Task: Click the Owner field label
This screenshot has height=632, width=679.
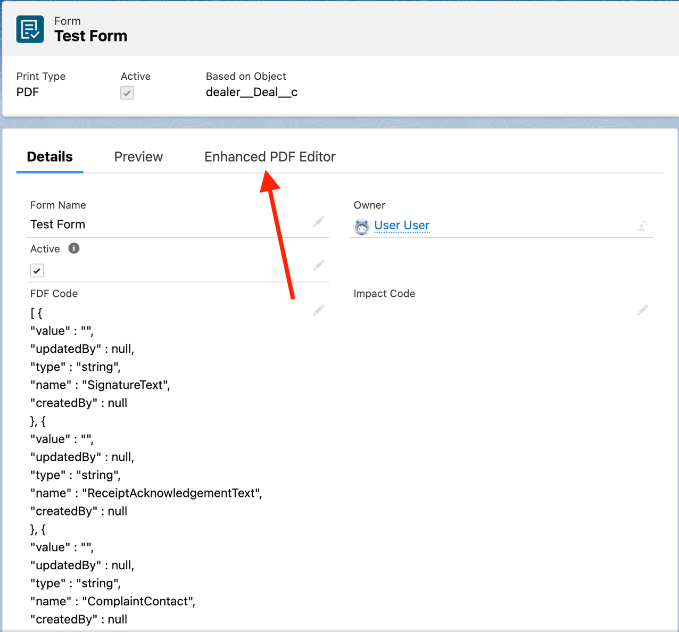Action: click(369, 205)
